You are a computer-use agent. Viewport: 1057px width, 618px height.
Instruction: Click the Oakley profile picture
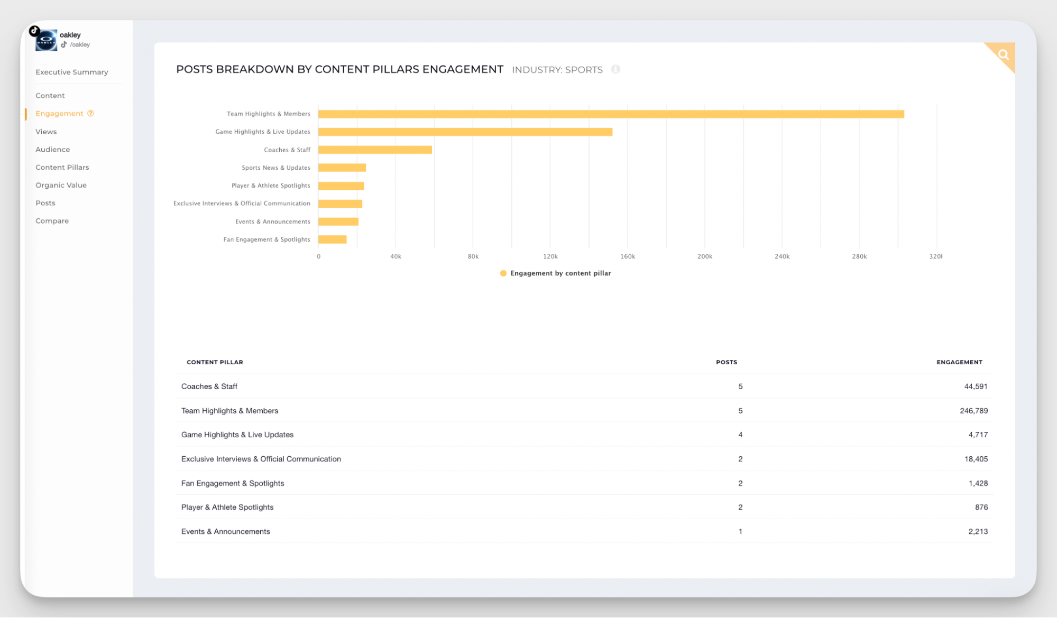pos(45,40)
